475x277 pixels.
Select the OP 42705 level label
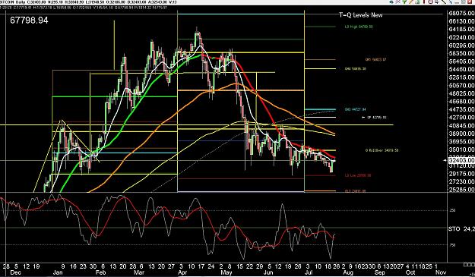(x=376, y=118)
